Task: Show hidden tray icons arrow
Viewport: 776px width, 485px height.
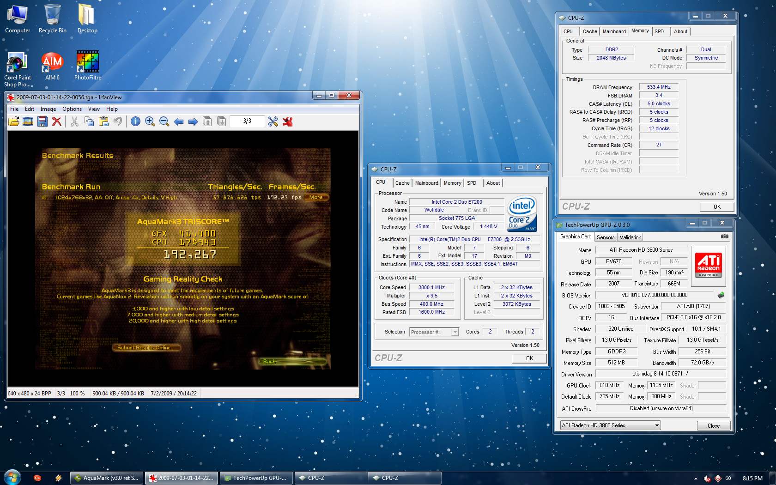Action: (x=696, y=479)
